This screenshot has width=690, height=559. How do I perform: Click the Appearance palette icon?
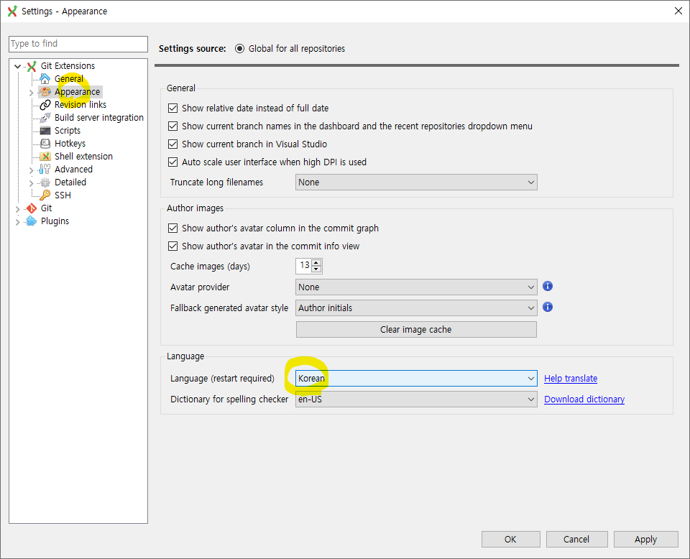[45, 91]
